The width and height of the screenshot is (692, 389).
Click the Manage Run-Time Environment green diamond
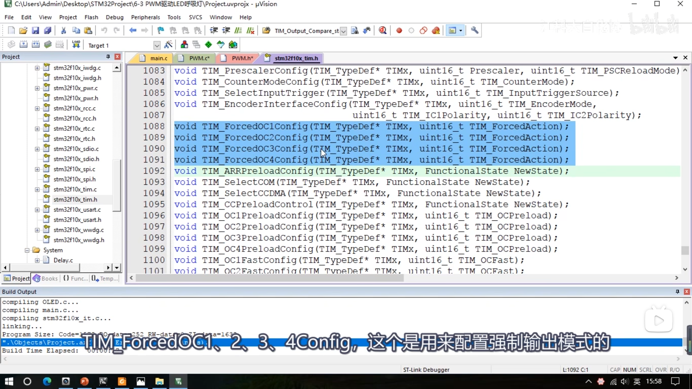tap(208, 45)
